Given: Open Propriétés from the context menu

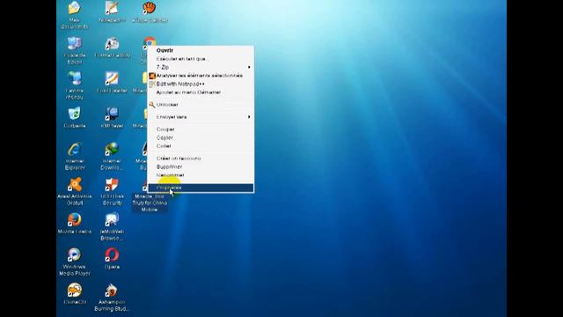Looking at the screenshot, I should 201,188.
